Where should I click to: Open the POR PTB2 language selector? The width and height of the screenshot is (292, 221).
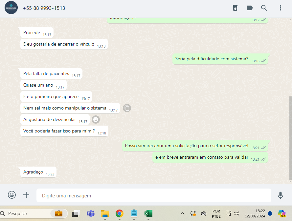click(x=216, y=213)
